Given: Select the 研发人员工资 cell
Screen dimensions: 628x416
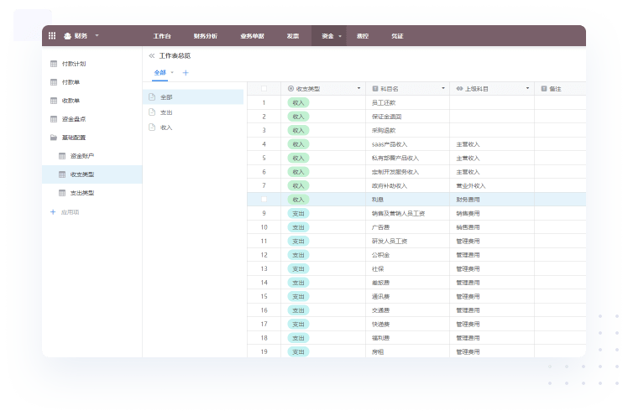Looking at the screenshot, I should coord(408,242).
